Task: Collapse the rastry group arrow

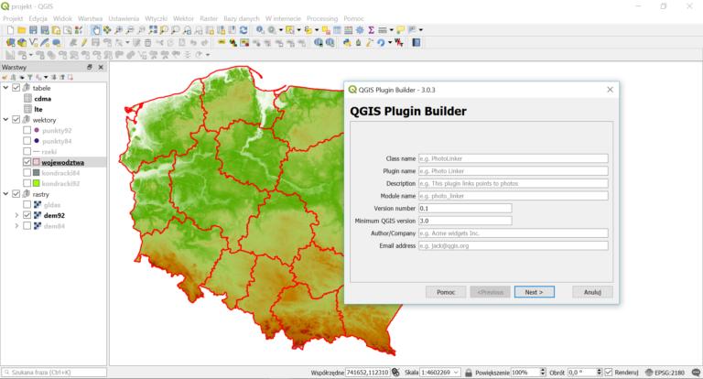Action: (x=5, y=194)
